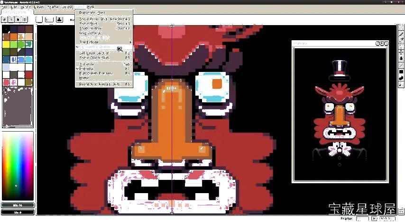Click the foreground color indicator bar
The image size is (405, 222).
[x=18, y=205]
